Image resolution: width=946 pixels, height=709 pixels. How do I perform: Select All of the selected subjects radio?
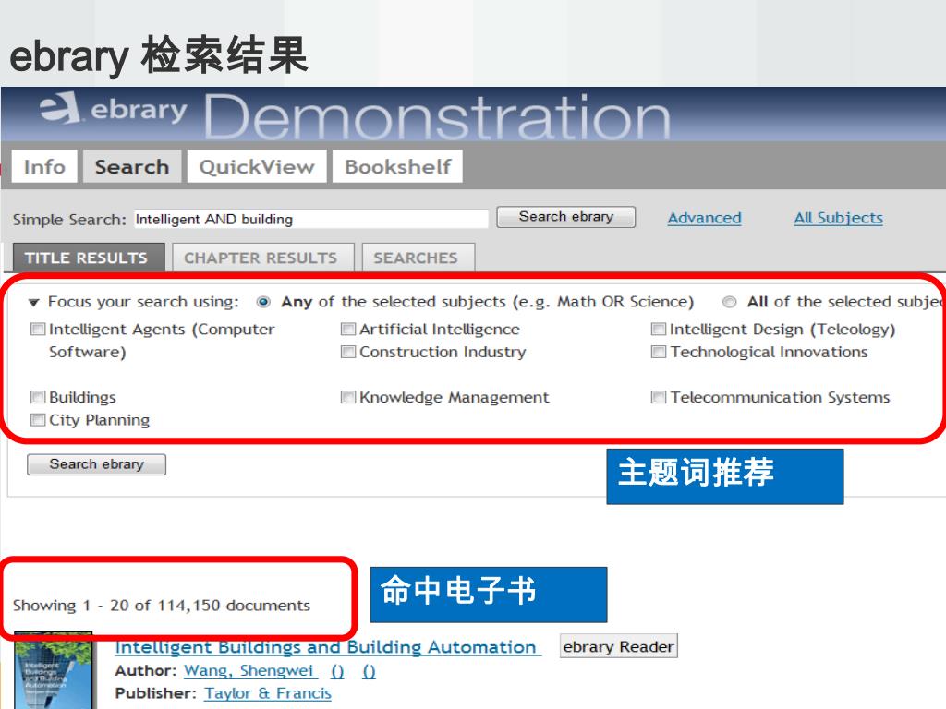point(730,302)
